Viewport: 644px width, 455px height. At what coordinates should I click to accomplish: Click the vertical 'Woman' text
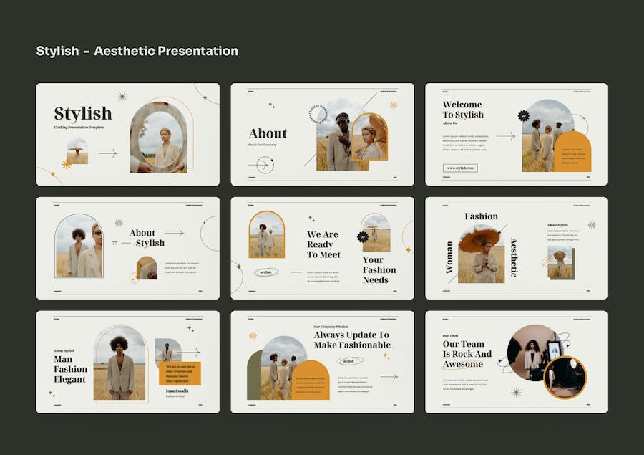(450, 257)
